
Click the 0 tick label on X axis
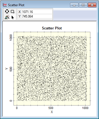[x=17, y=108]
